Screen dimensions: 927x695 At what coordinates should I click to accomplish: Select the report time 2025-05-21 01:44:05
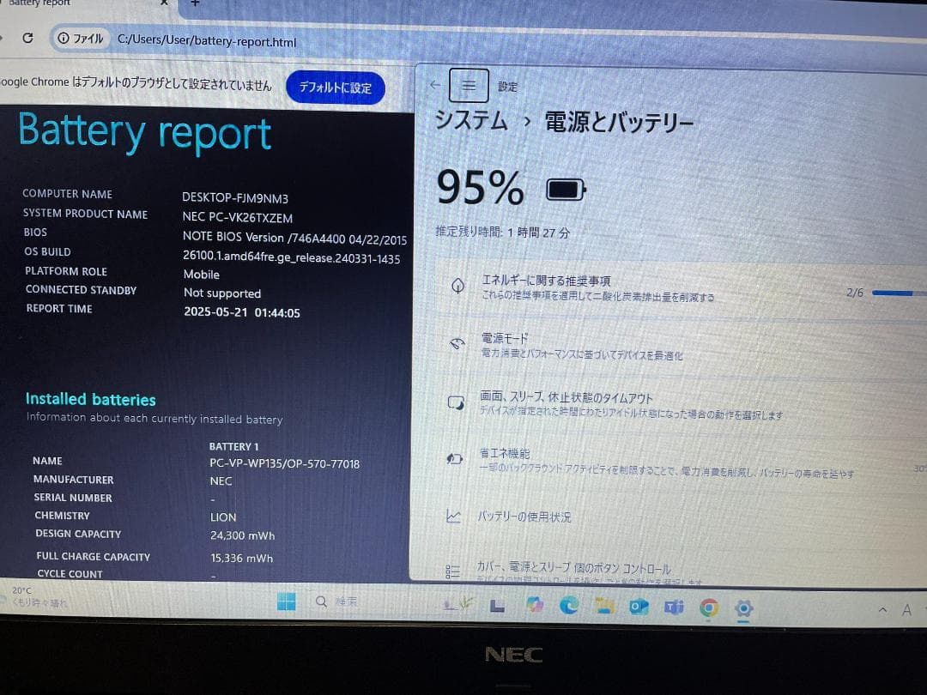[x=242, y=312]
